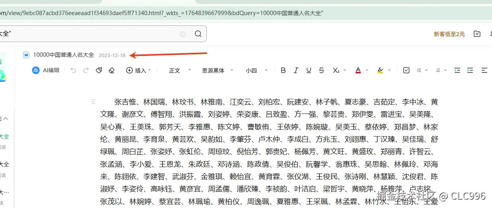Click the Word document icon beside title
Image resolution: width=492 pixels, height=208 pixels.
[x=27, y=55]
